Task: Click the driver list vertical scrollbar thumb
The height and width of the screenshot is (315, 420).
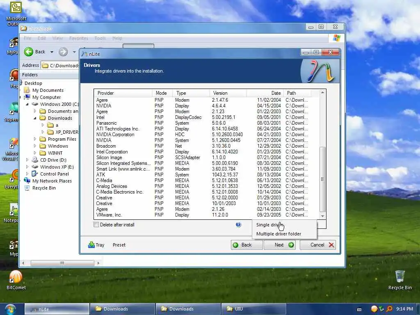Action: click(322, 179)
